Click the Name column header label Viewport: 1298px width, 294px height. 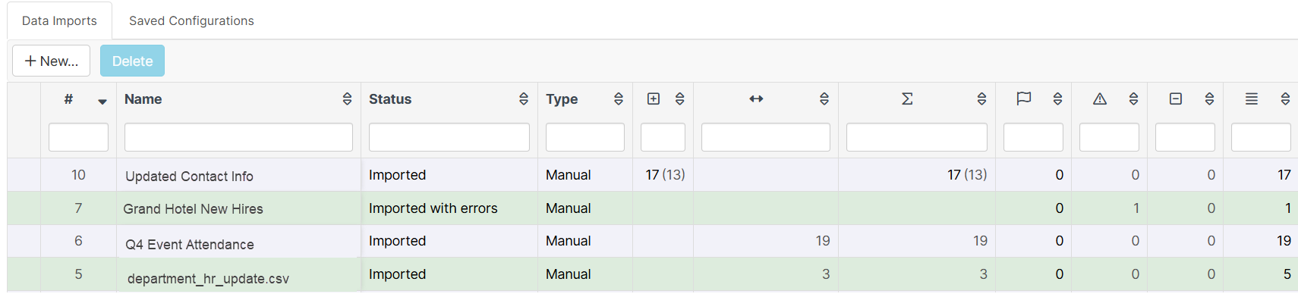[x=143, y=99]
